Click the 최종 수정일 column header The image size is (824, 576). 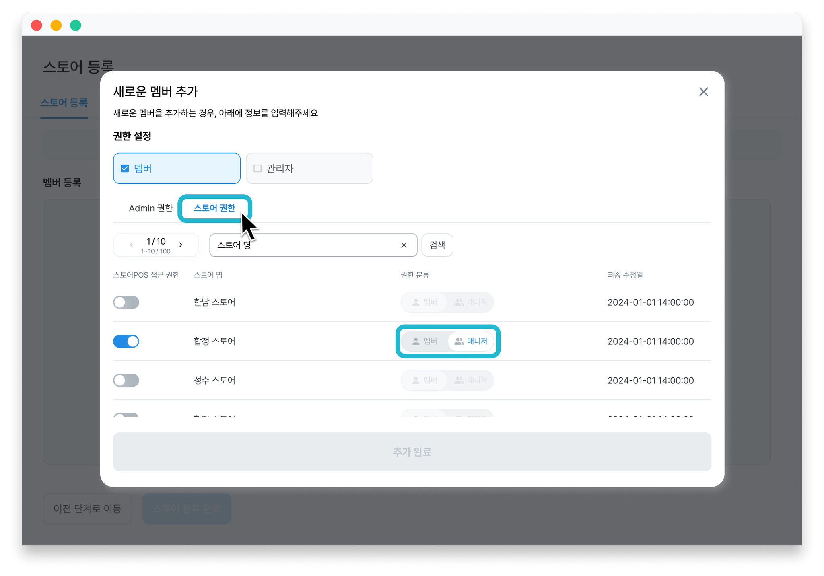625,275
